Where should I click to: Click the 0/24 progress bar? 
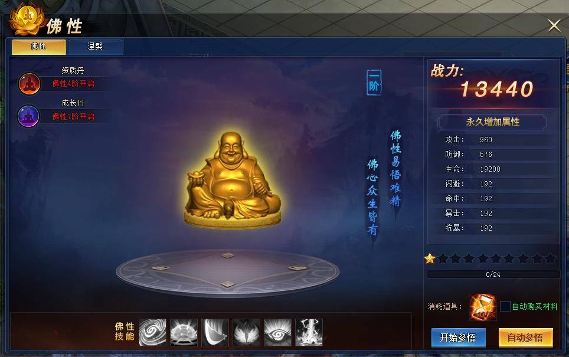click(x=493, y=274)
